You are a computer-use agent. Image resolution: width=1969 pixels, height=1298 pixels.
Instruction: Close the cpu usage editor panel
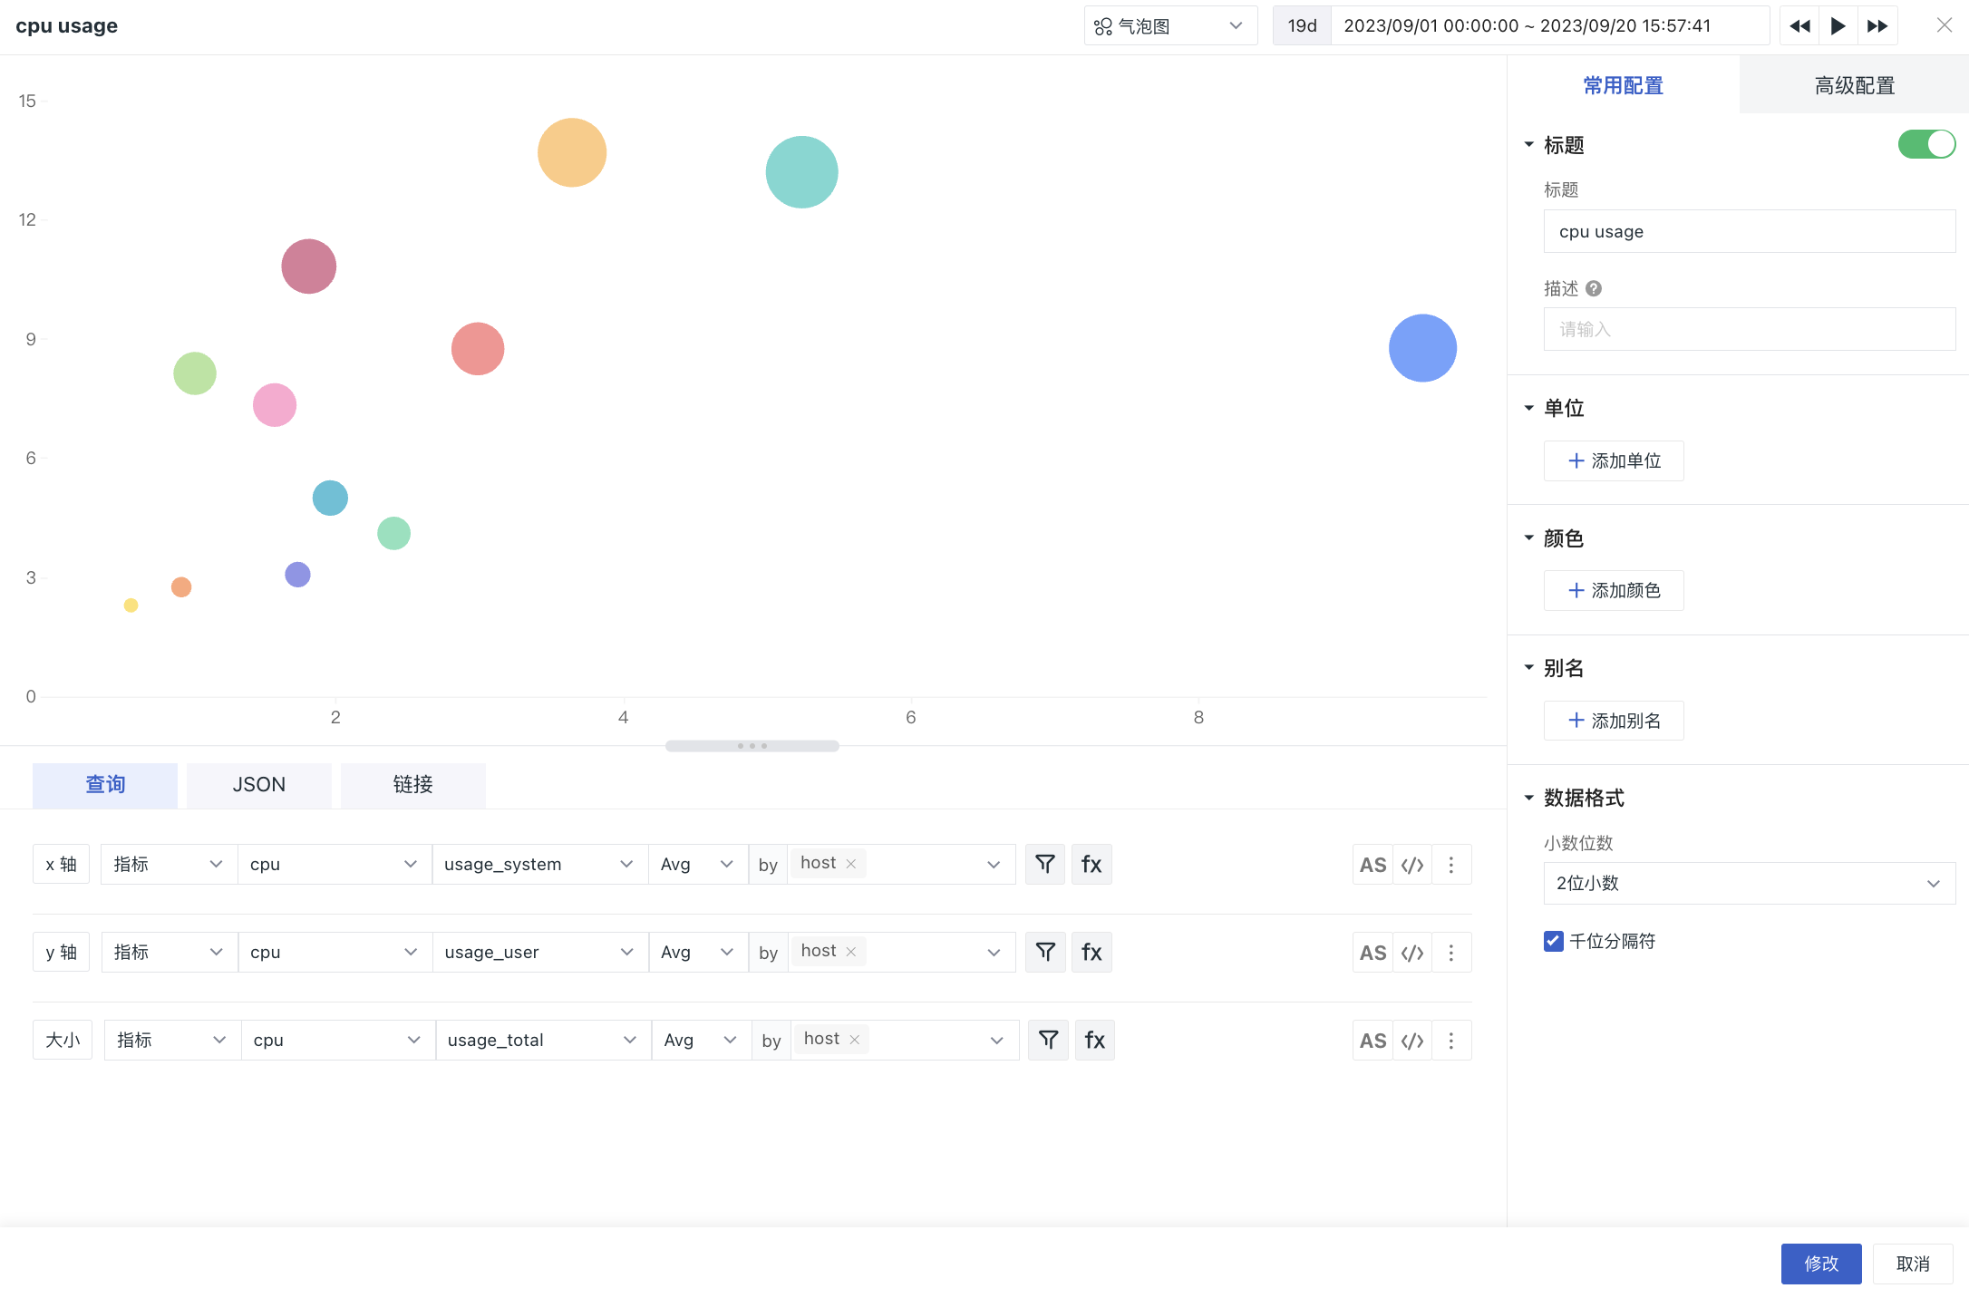tap(1945, 25)
